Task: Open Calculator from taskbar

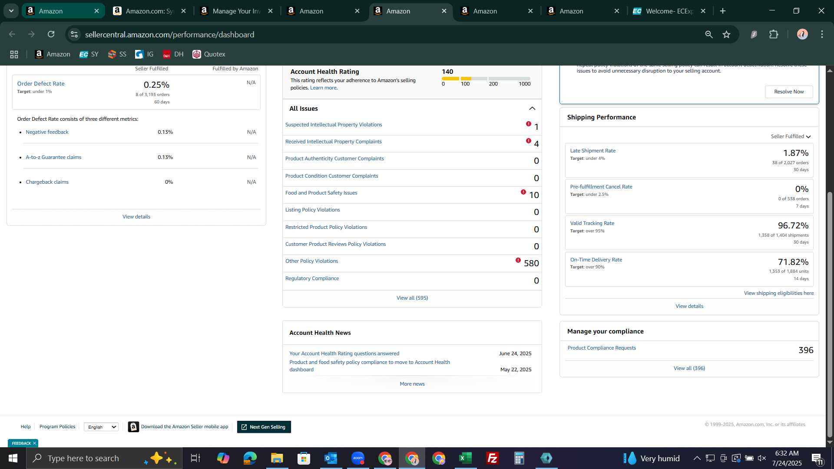Action: (x=520, y=458)
